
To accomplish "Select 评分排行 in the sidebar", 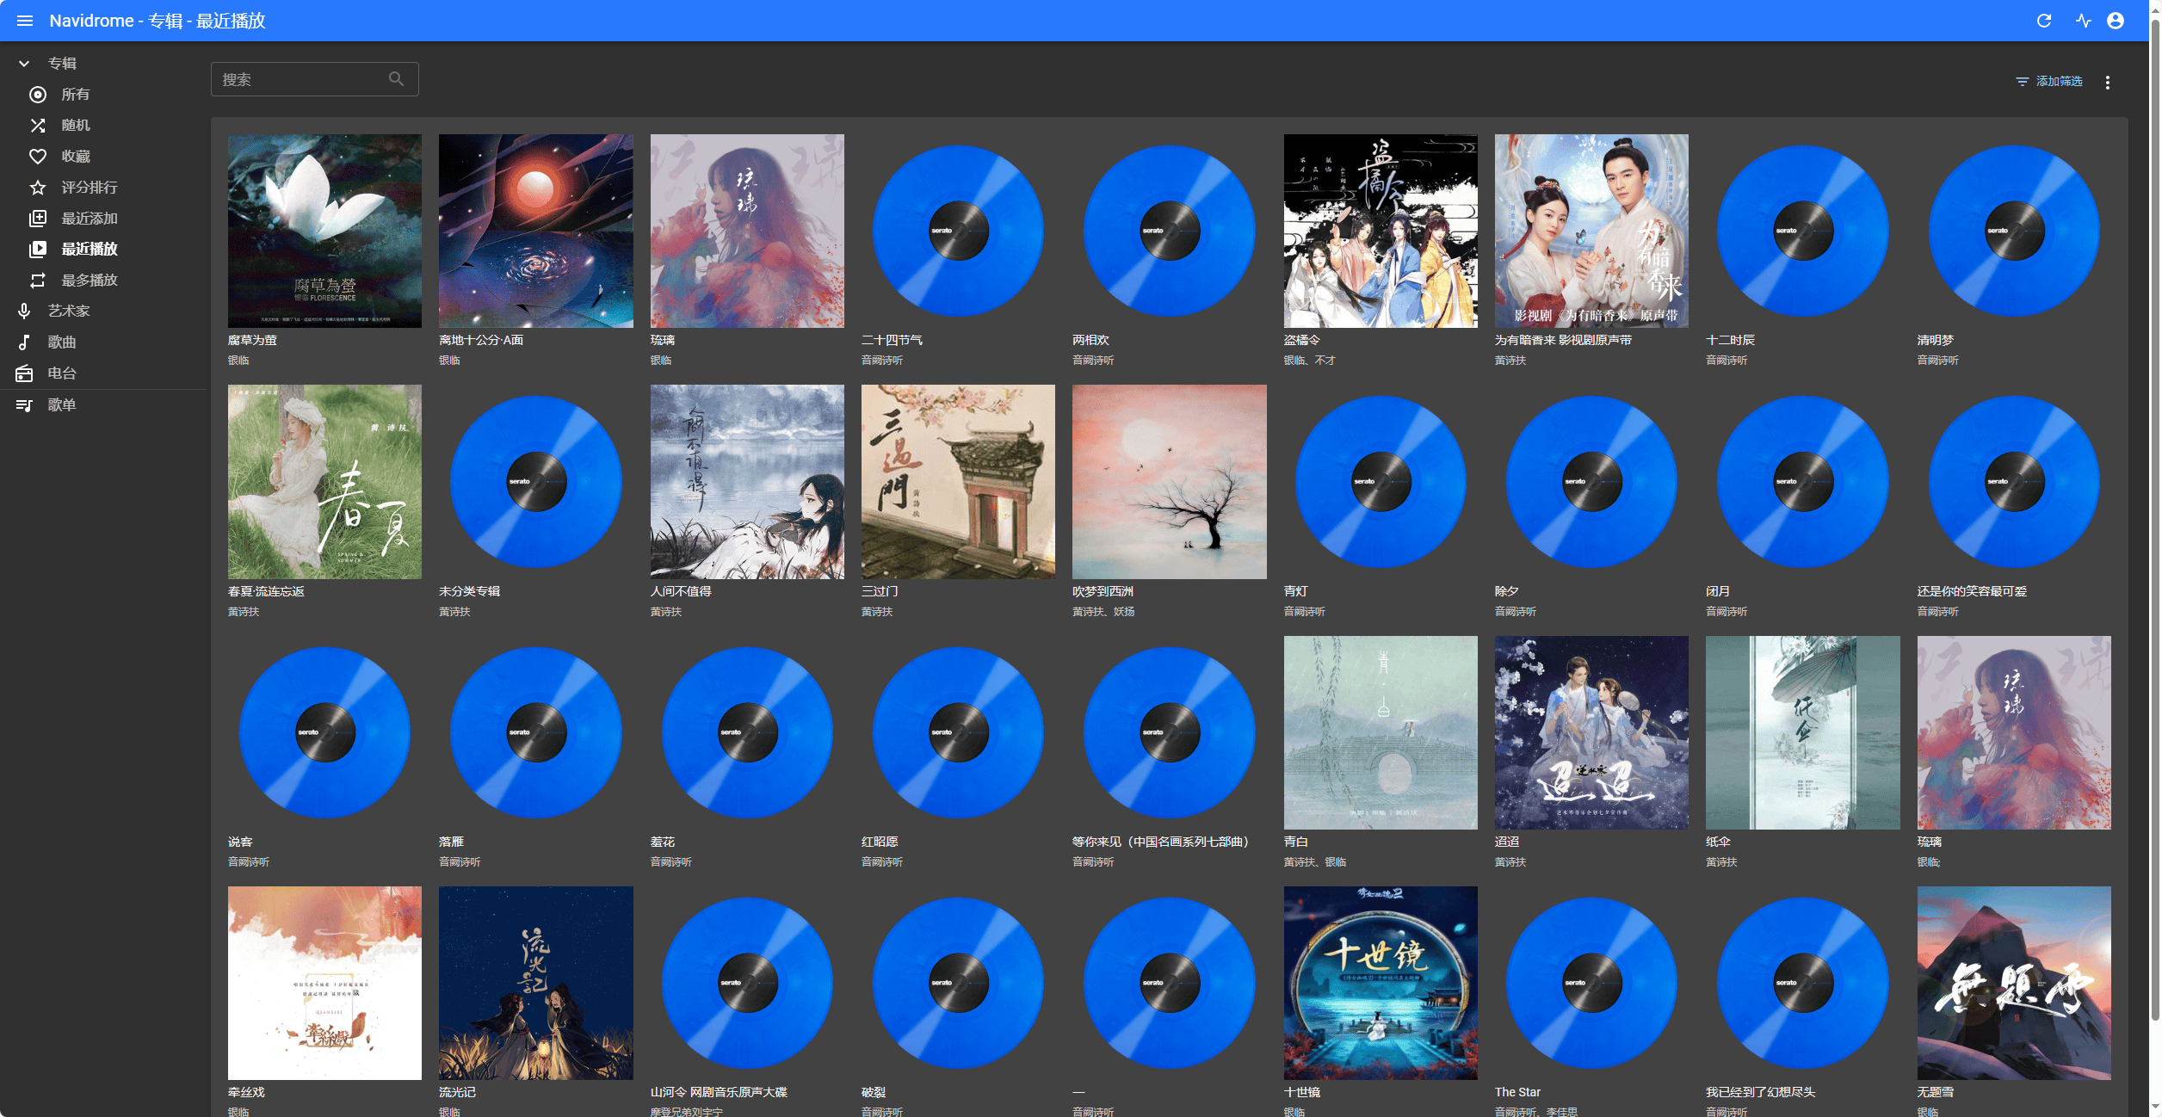I will (90, 187).
